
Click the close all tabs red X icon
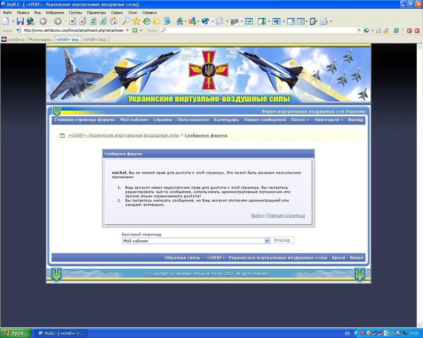pyautogui.click(x=409, y=30)
